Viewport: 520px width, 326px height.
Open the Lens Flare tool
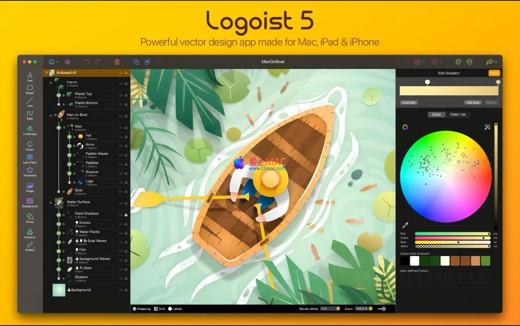pos(30,158)
